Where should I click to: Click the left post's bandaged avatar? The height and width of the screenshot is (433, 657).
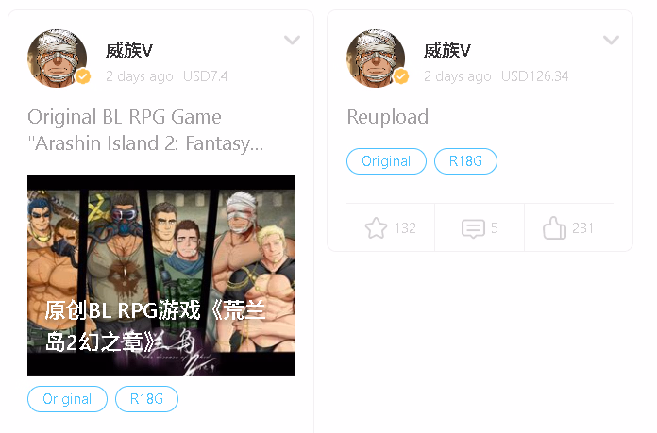pos(57,58)
